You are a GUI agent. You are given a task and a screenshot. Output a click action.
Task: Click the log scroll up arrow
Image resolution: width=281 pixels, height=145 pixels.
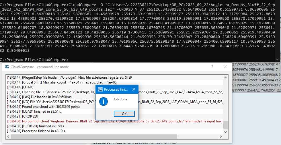click(226, 77)
